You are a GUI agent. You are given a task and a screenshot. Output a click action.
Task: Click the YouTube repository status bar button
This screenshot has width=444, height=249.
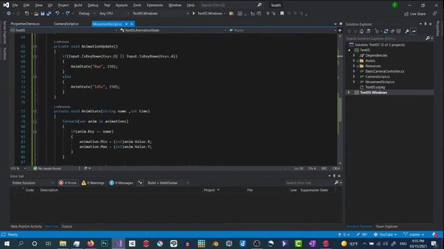(385, 234)
